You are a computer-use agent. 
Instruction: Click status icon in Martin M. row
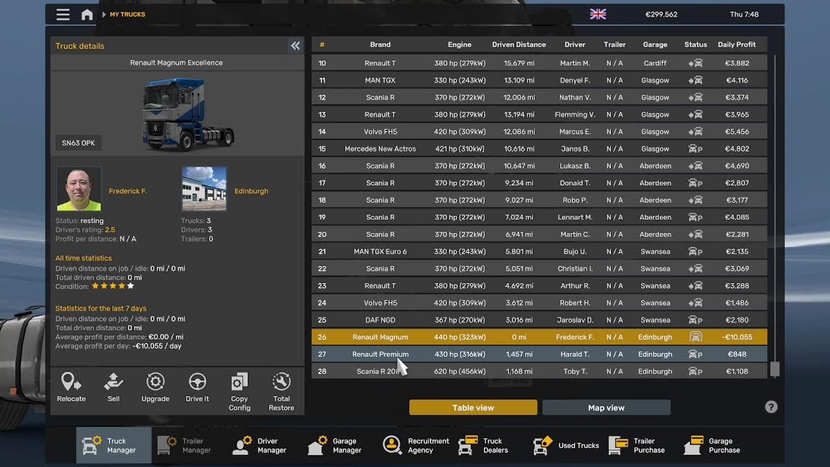[695, 64]
